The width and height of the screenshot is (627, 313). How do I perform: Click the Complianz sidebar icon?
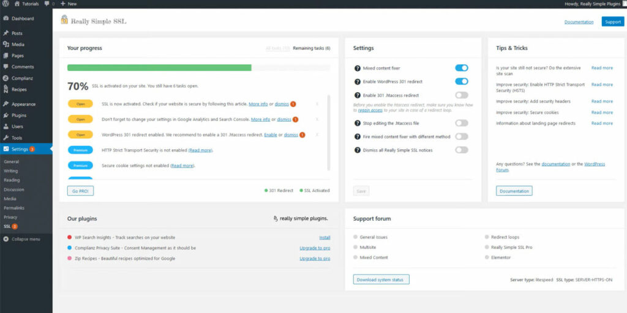[6, 78]
